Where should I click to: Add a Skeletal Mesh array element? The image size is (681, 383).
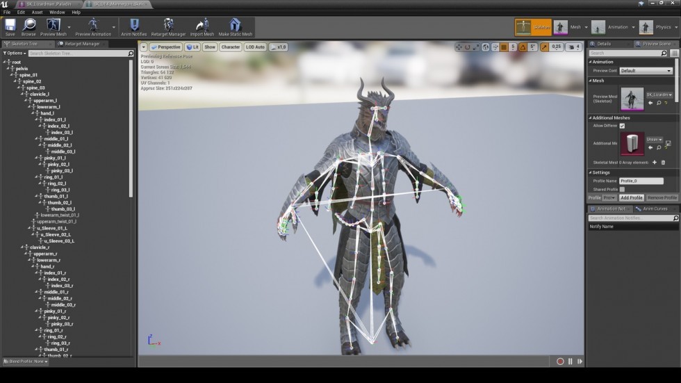[655, 163]
